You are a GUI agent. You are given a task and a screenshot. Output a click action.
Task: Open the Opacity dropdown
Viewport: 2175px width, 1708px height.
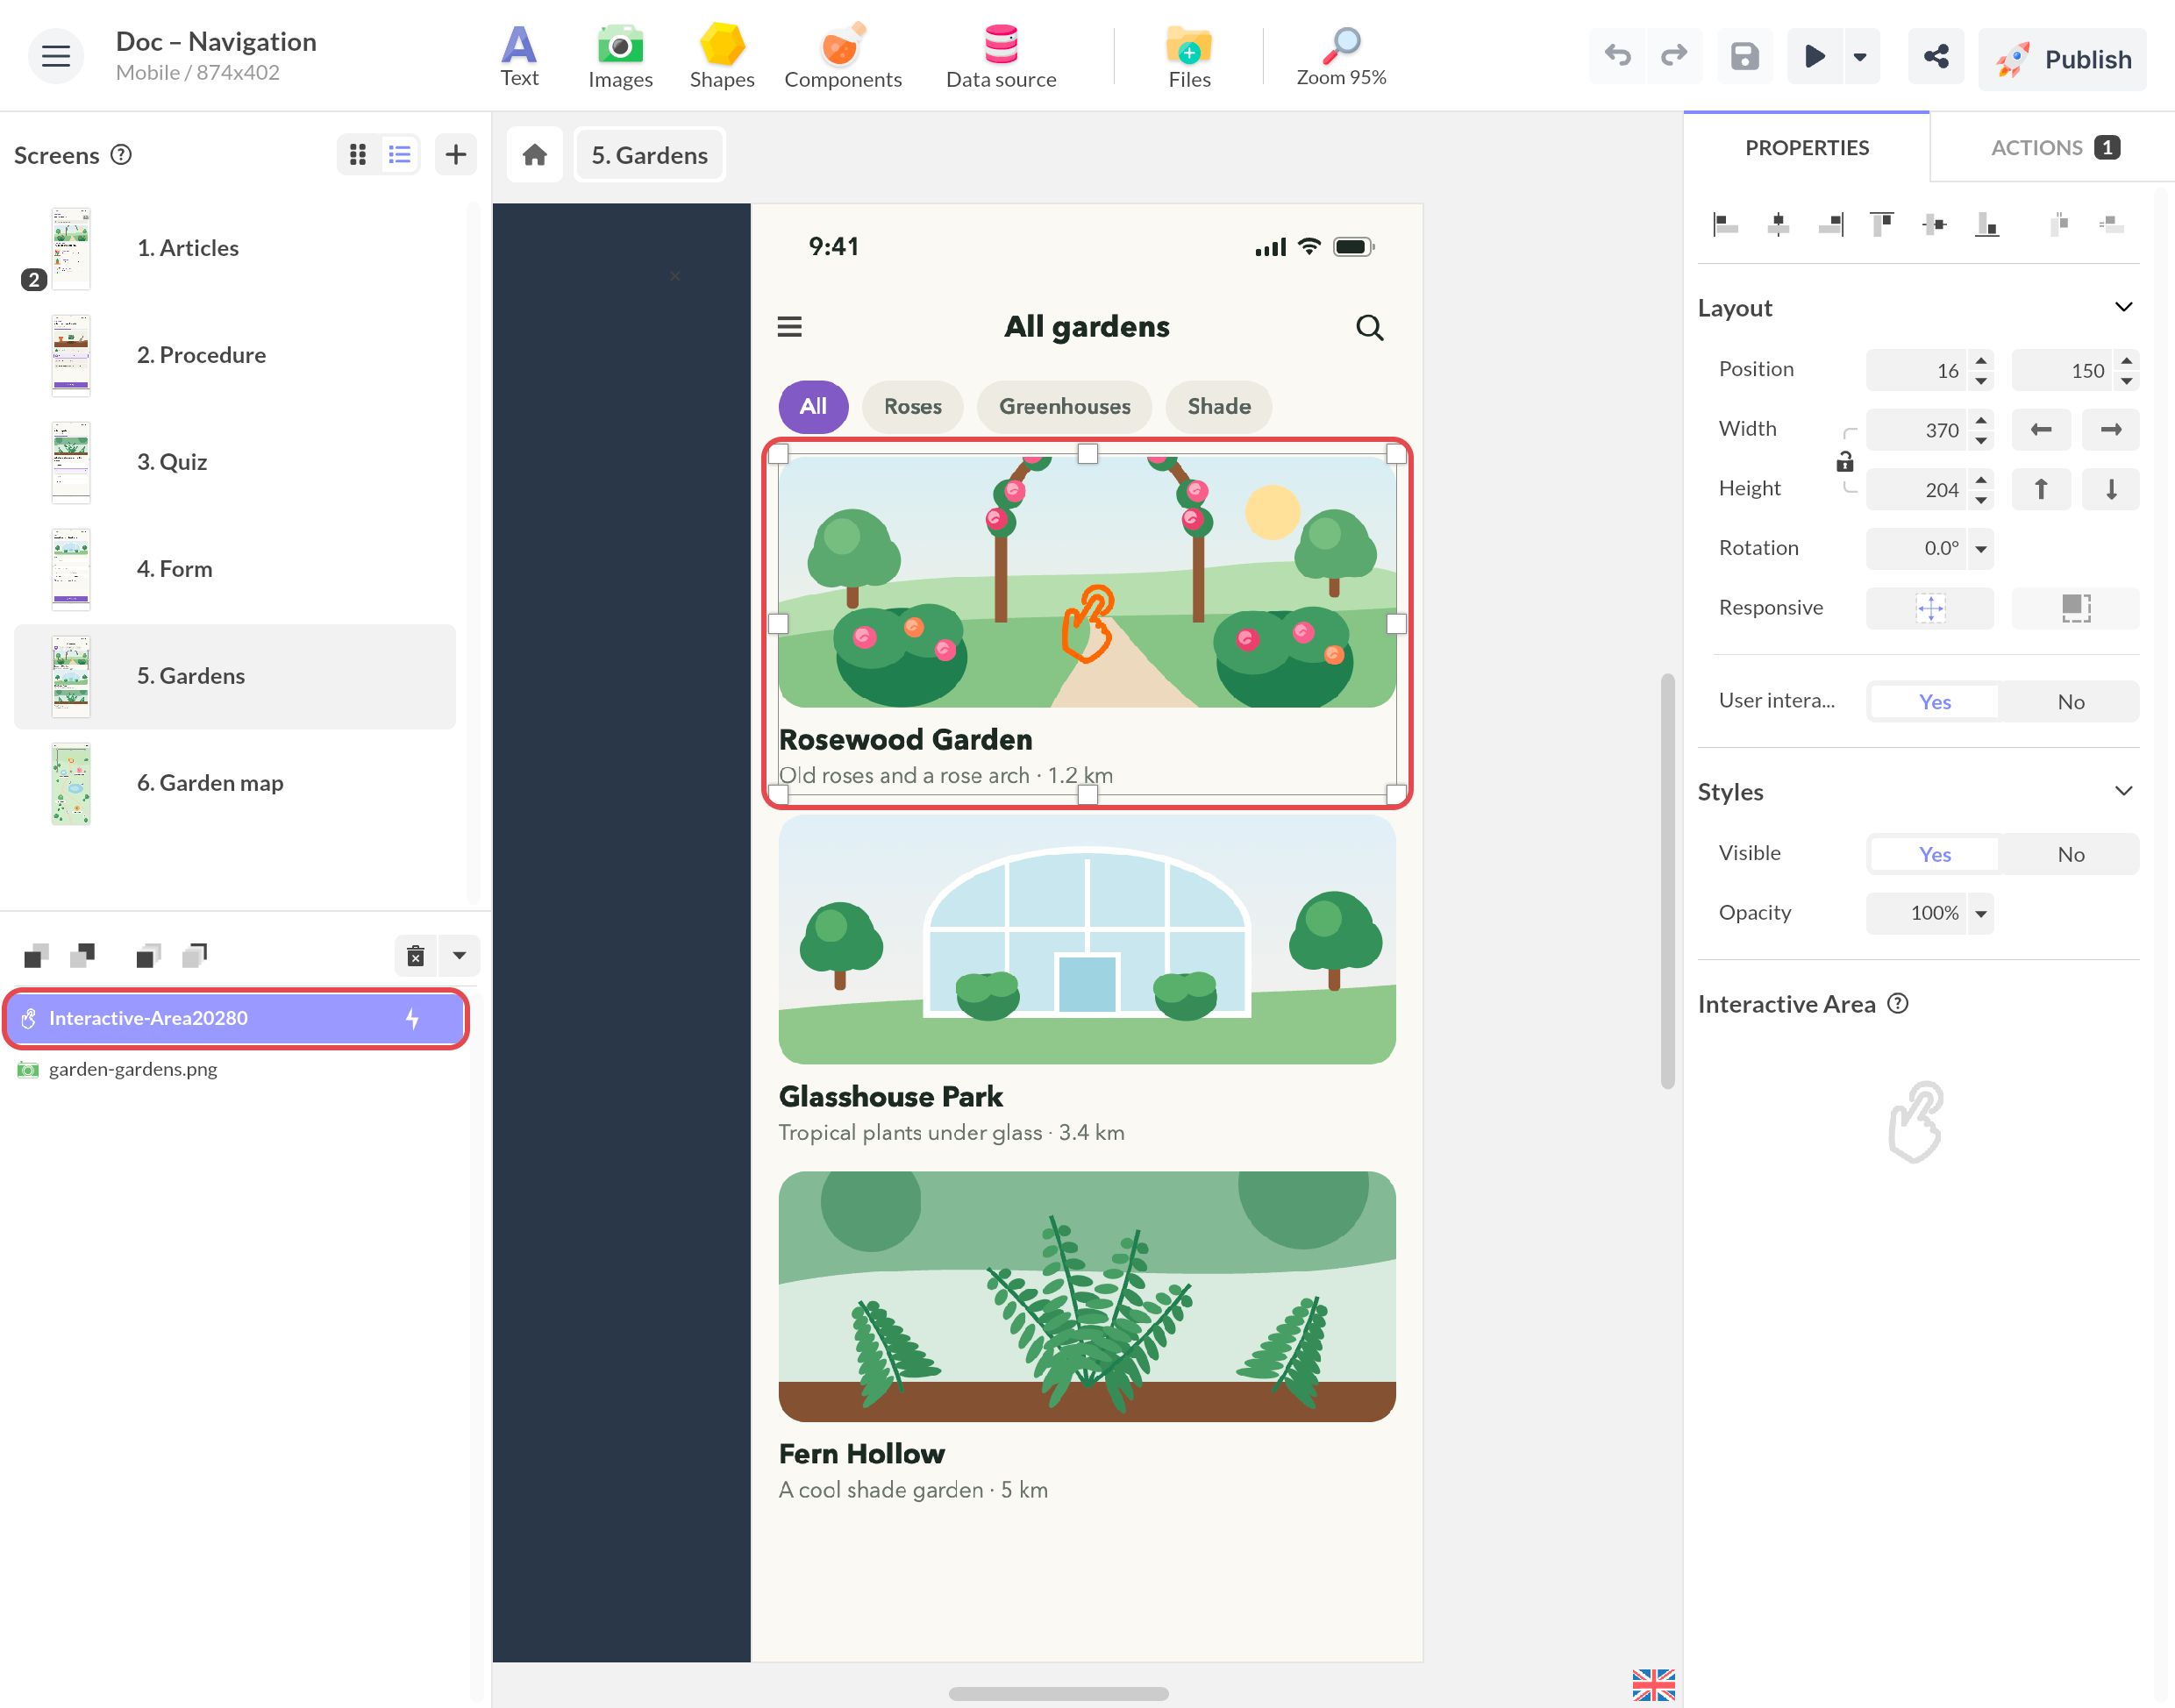coord(1980,914)
